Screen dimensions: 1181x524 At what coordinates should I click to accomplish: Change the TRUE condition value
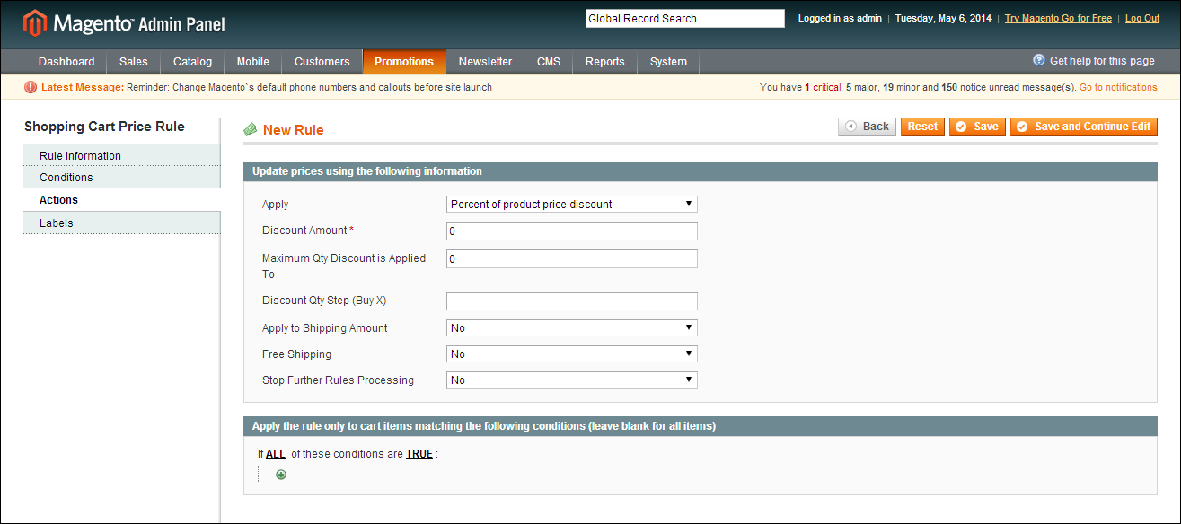[x=419, y=454]
